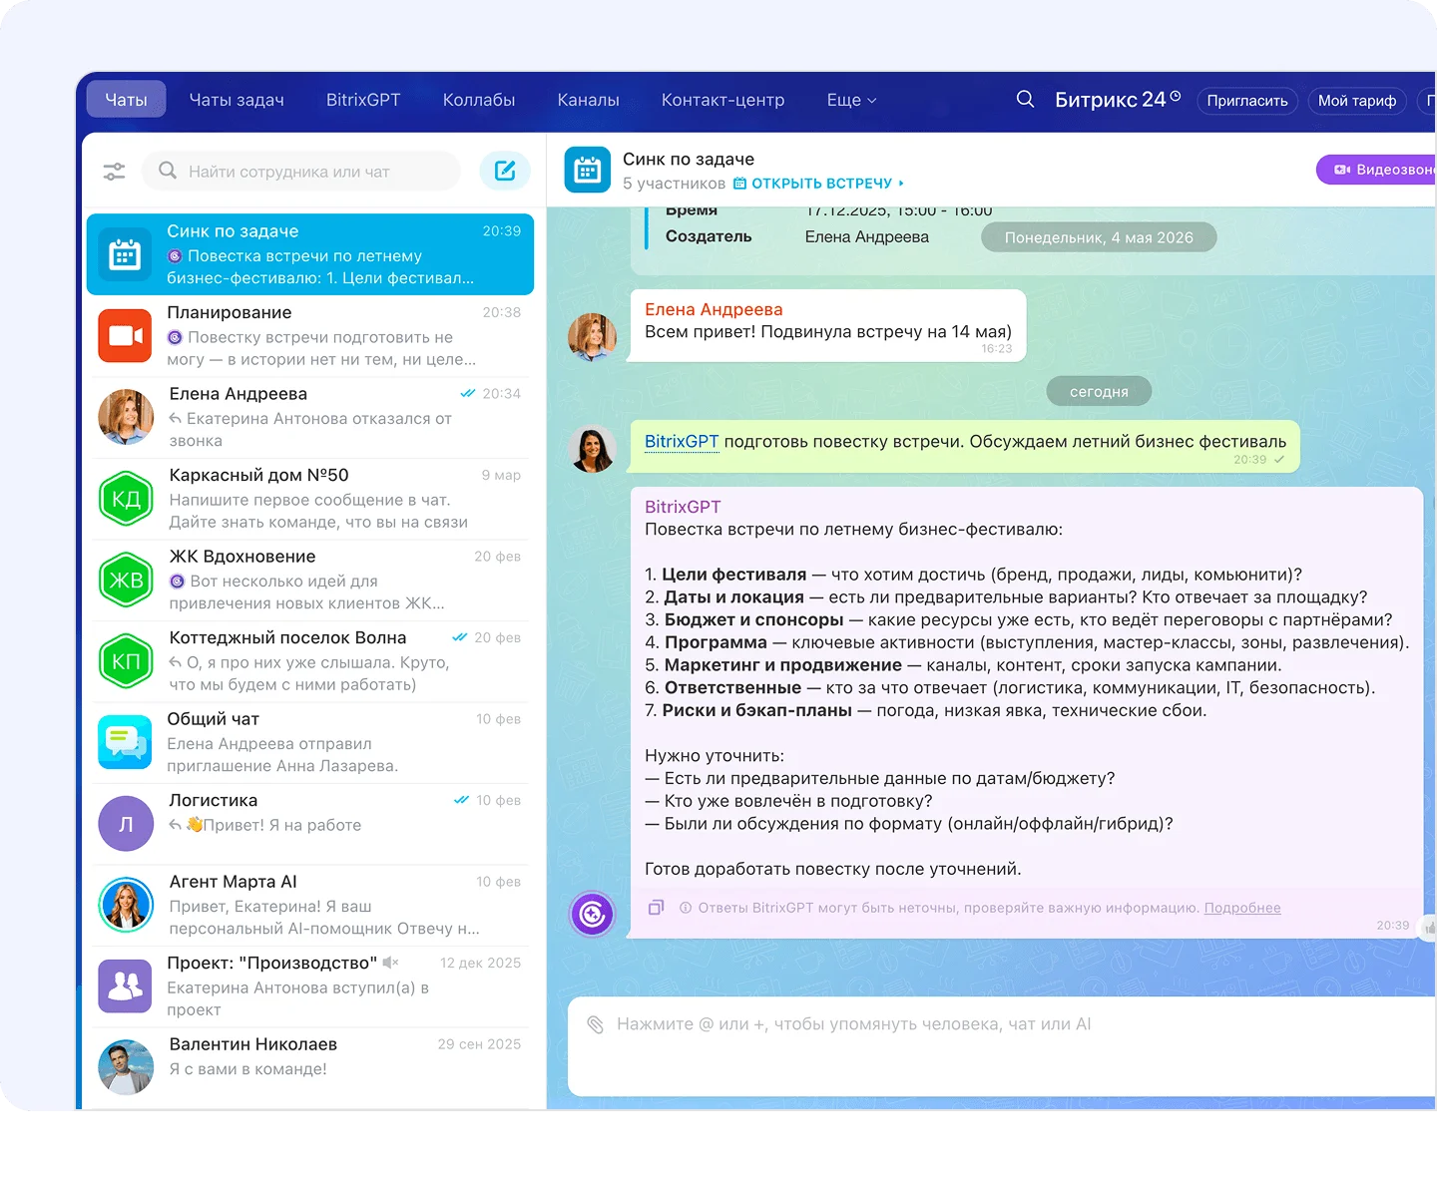
Task: Open Планирование video chat avatar
Action: (125, 336)
